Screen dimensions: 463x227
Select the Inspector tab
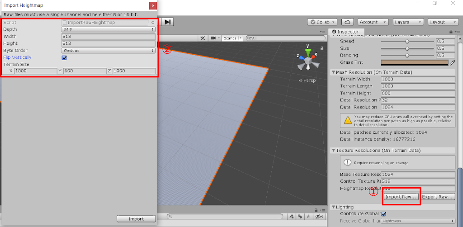point(347,32)
